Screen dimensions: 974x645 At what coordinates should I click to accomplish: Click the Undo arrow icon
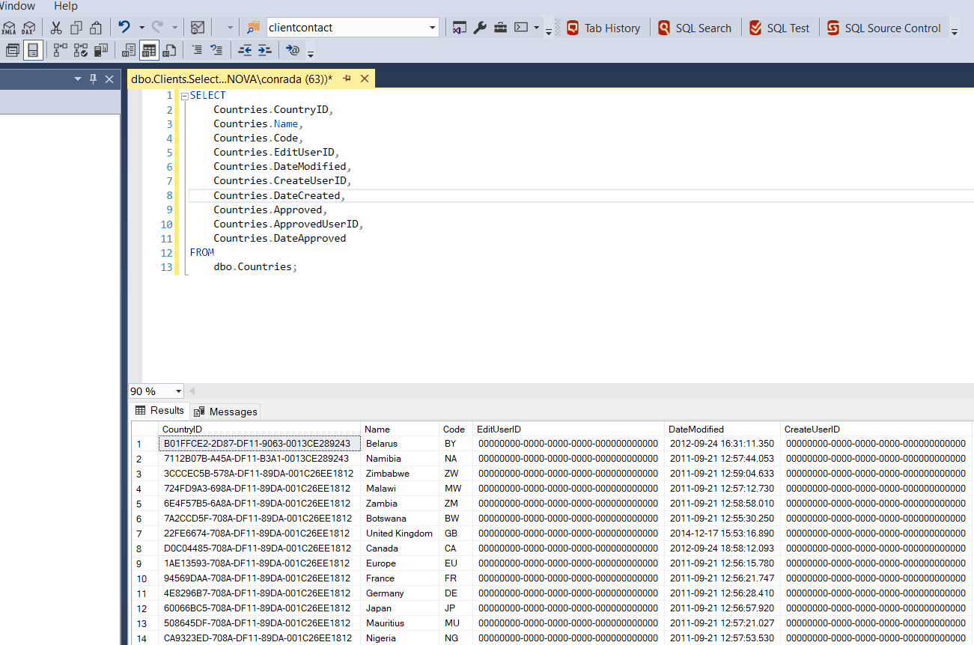tap(124, 28)
